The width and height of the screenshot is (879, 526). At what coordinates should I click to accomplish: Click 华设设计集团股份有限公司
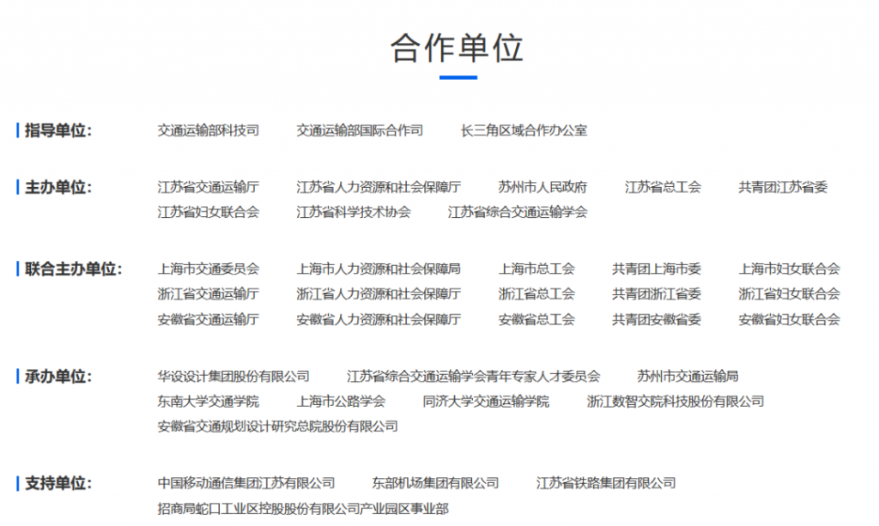coord(233,377)
